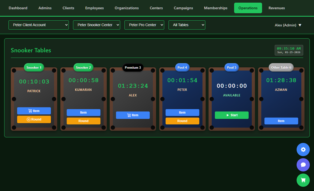314x191 pixels.
Task: Add a Round for Kumaran's table
Action: click(x=83, y=121)
